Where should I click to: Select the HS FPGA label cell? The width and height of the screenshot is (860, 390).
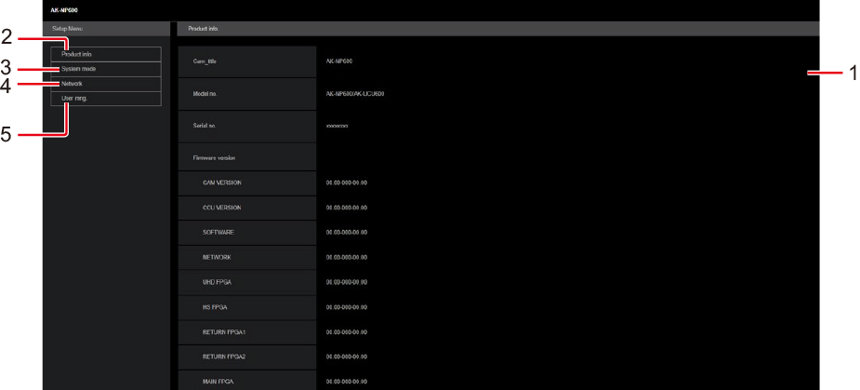pos(247,307)
